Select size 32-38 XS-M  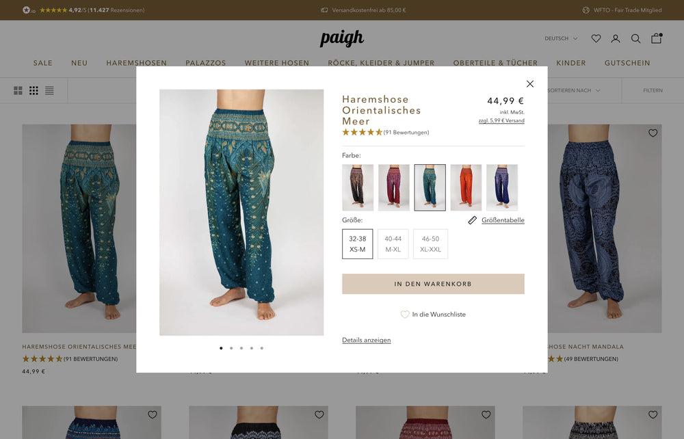pyautogui.click(x=357, y=244)
